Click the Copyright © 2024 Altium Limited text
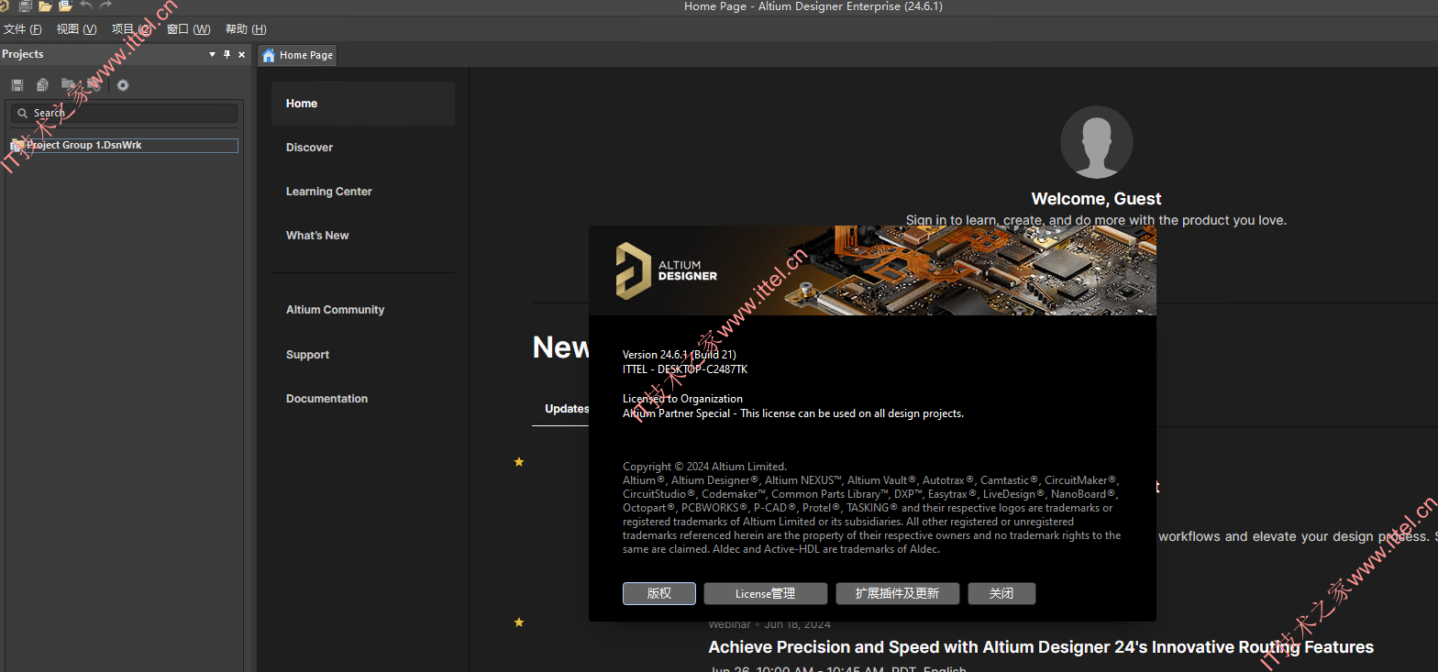 [704, 467]
